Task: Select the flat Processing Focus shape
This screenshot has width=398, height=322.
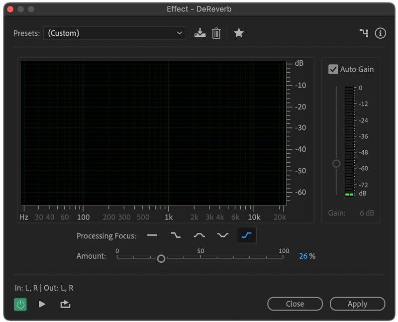Action: pyautogui.click(x=152, y=235)
